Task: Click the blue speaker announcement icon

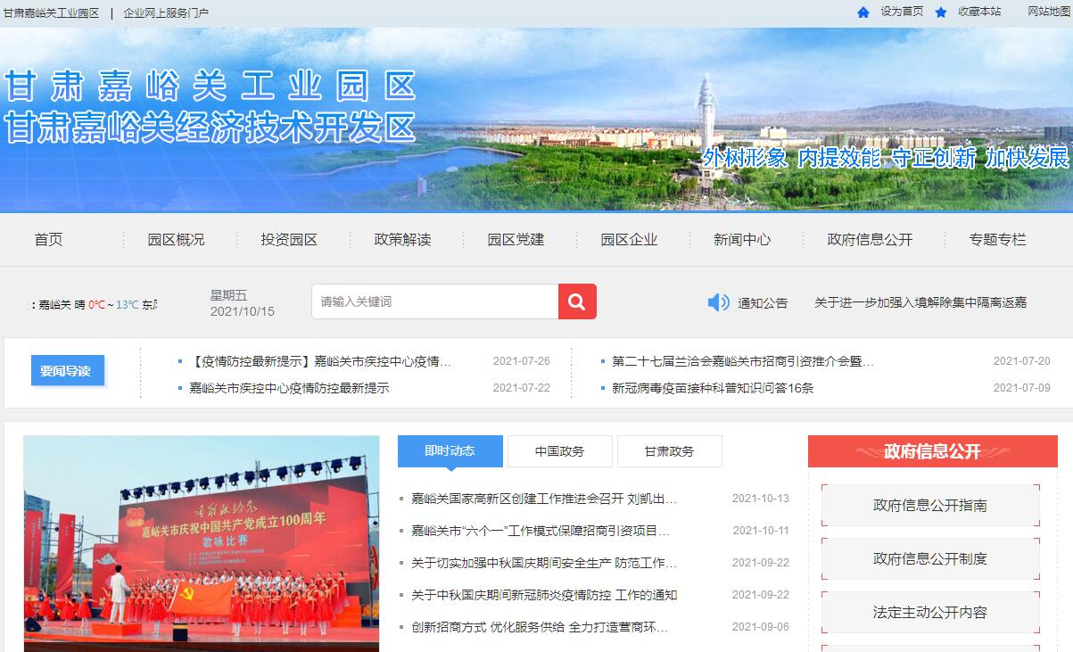Action: [x=718, y=302]
